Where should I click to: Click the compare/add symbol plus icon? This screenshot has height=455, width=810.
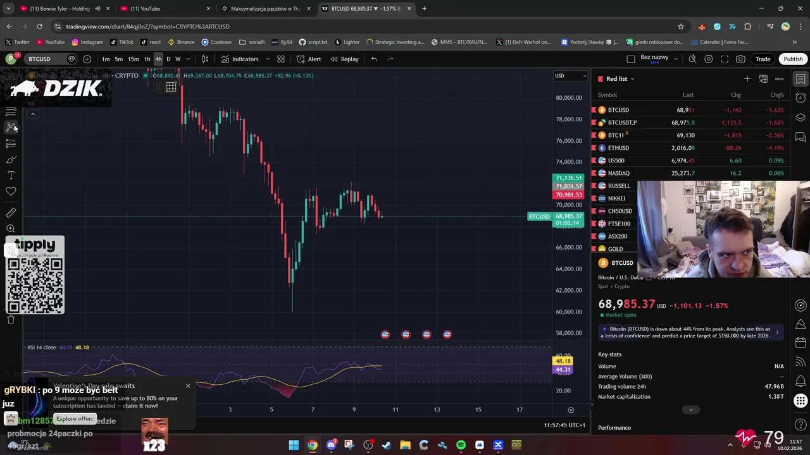click(87, 59)
